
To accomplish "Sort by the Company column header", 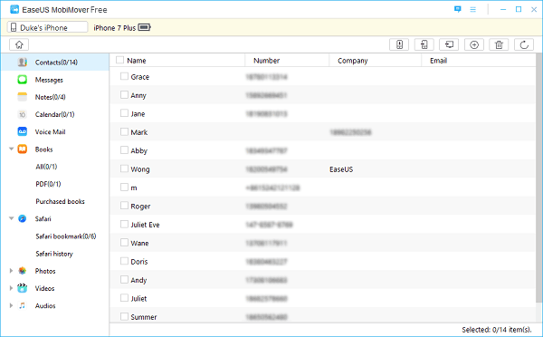I will point(353,61).
